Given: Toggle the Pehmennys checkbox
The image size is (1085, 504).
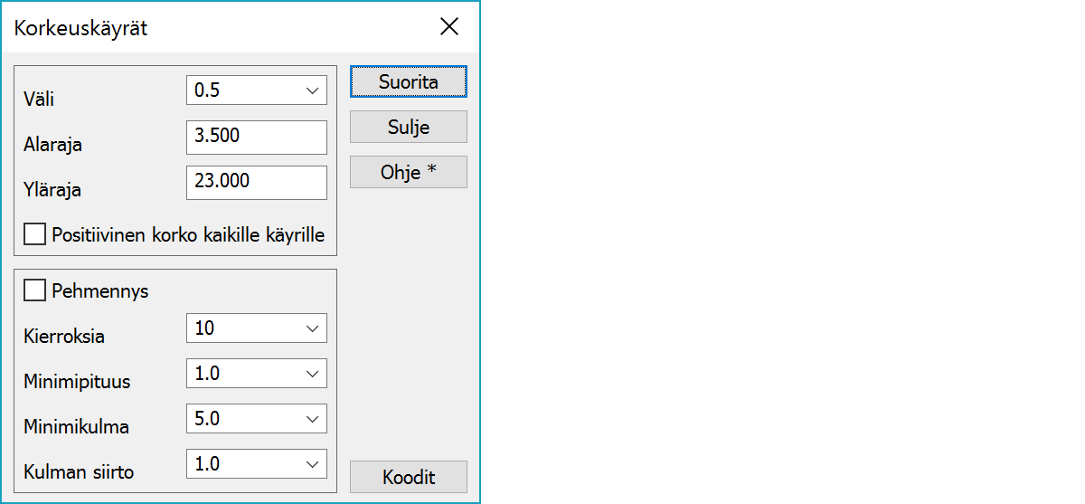Looking at the screenshot, I should [x=35, y=291].
